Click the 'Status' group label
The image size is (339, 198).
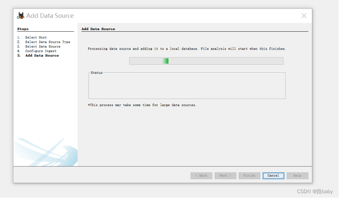97,73
